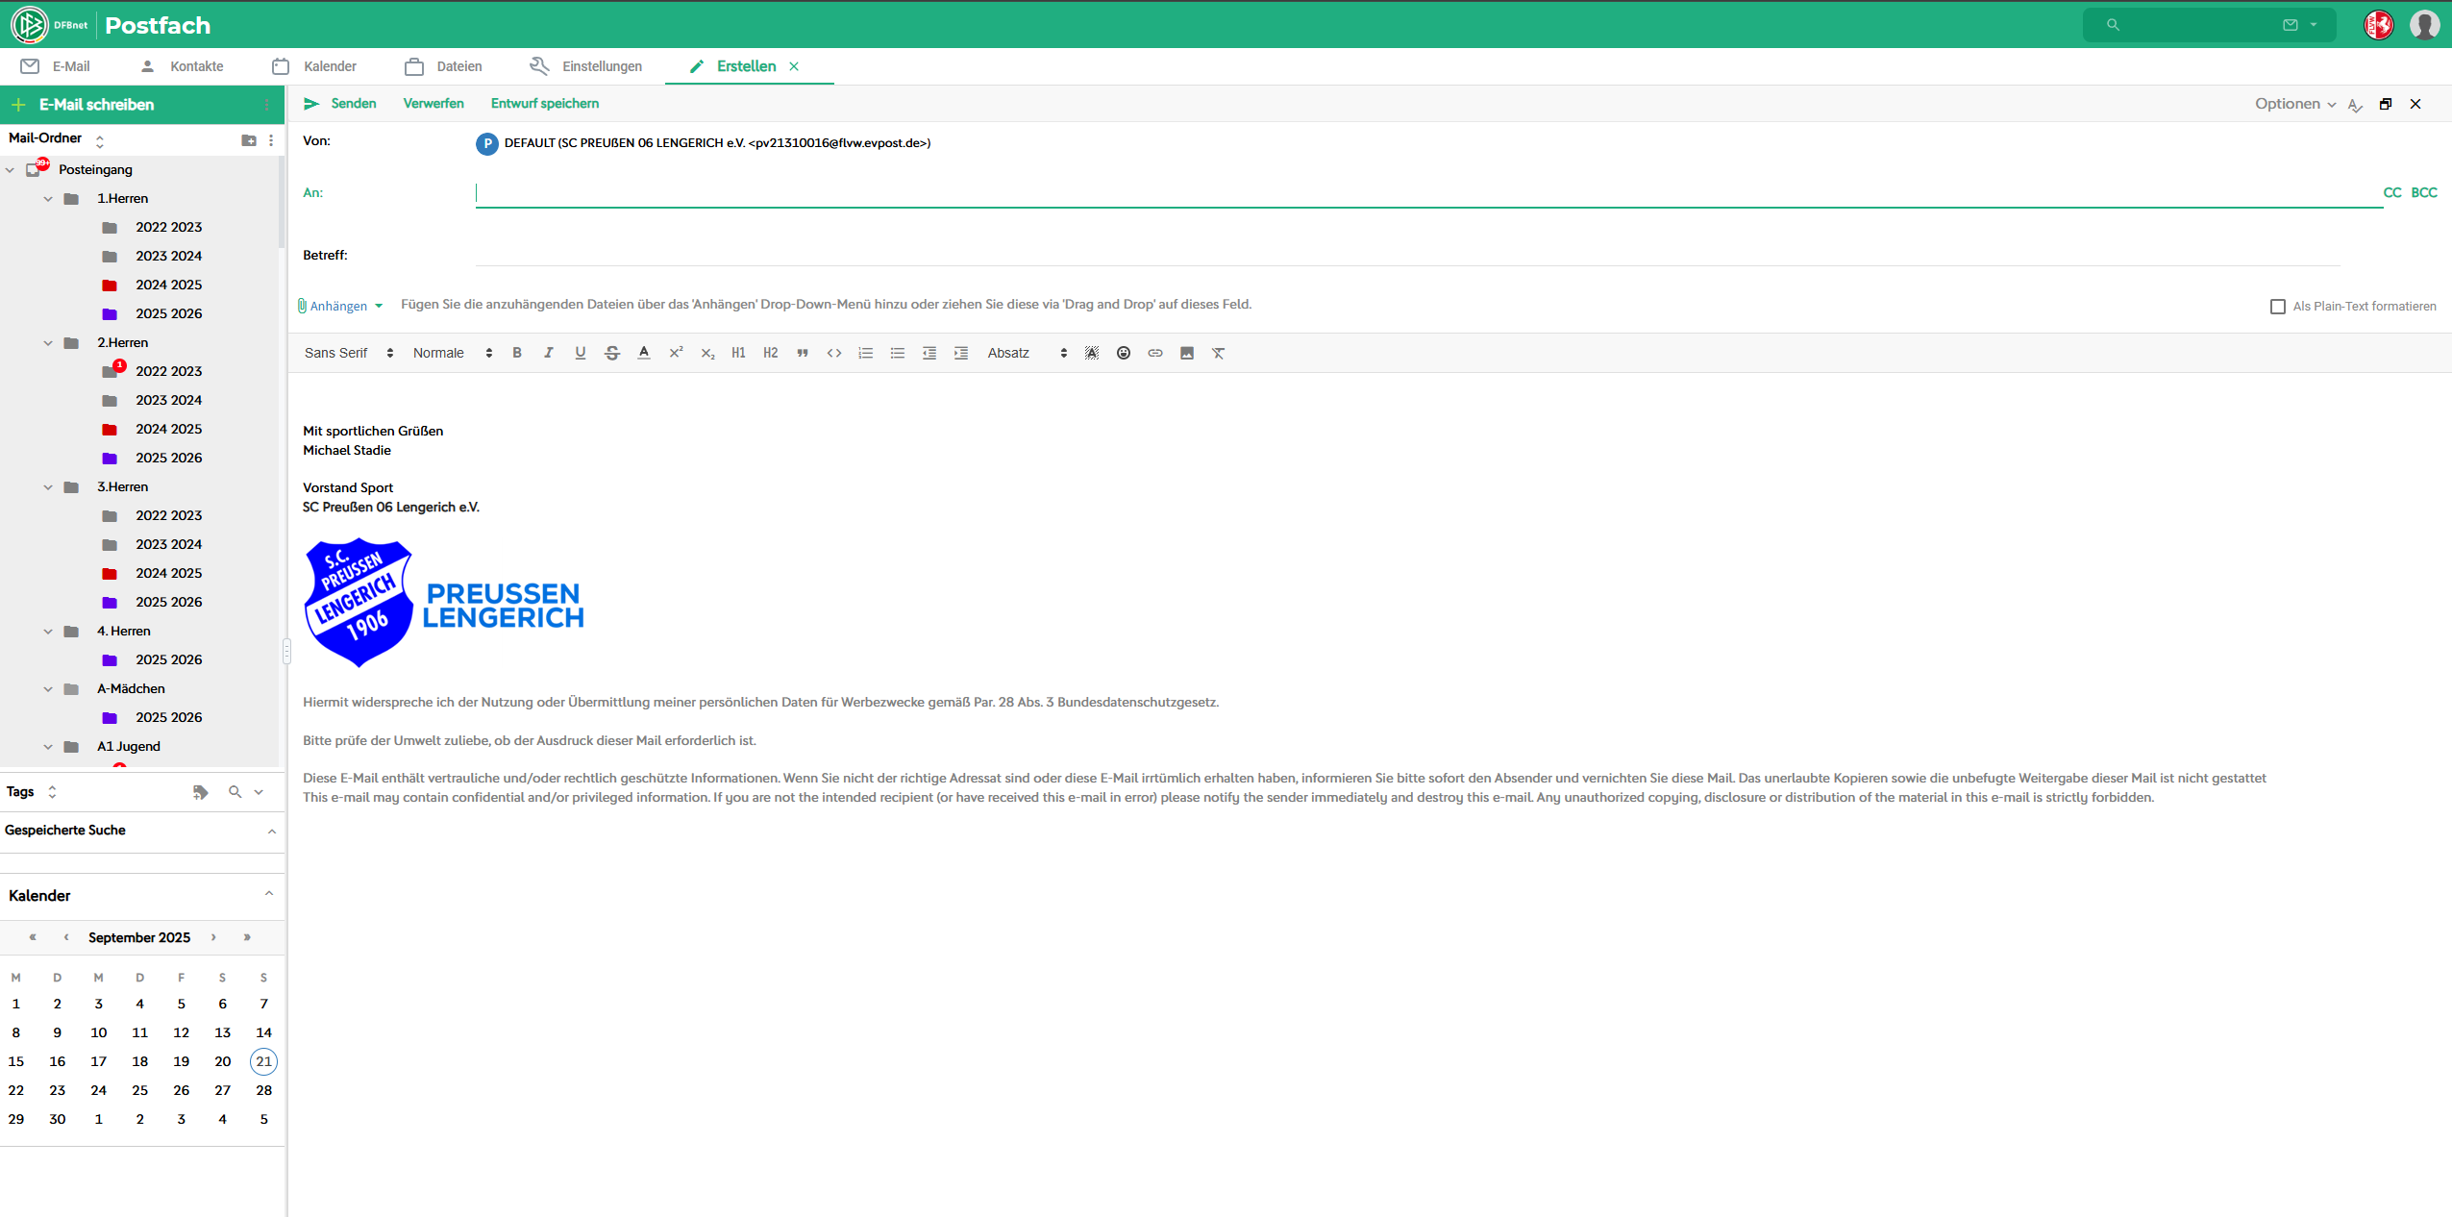Enable 'Als Plain-Text formatieren' checkbox
2452x1217 pixels.
pyautogui.click(x=2277, y=307)
